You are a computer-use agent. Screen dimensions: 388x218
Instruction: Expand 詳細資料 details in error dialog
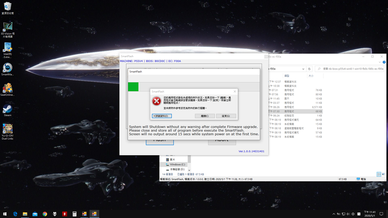(x=162, y=116)
